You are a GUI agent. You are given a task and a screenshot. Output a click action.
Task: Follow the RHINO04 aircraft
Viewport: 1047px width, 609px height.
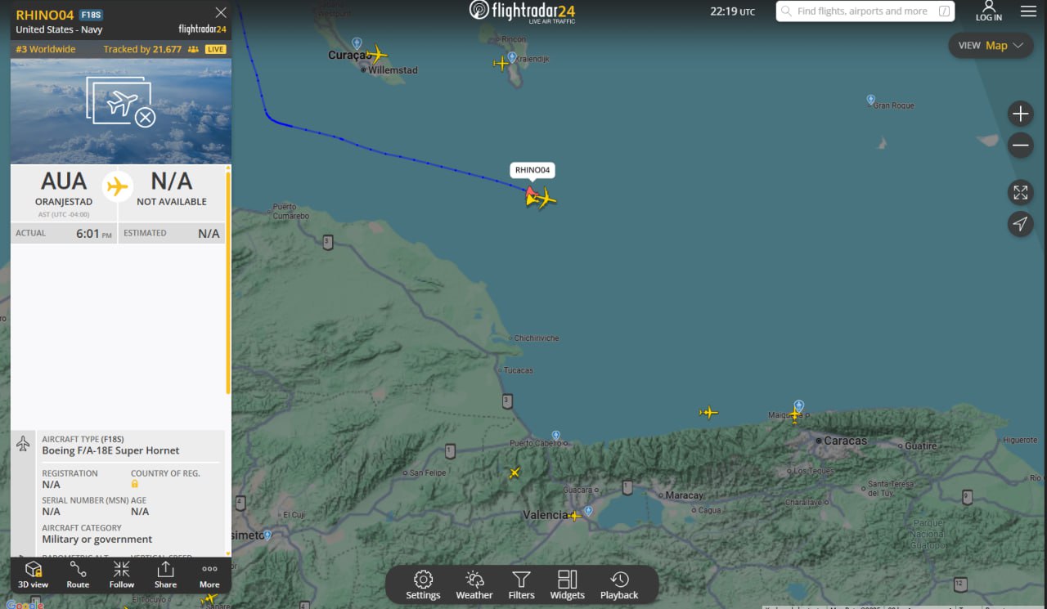(x=122, y=575)
